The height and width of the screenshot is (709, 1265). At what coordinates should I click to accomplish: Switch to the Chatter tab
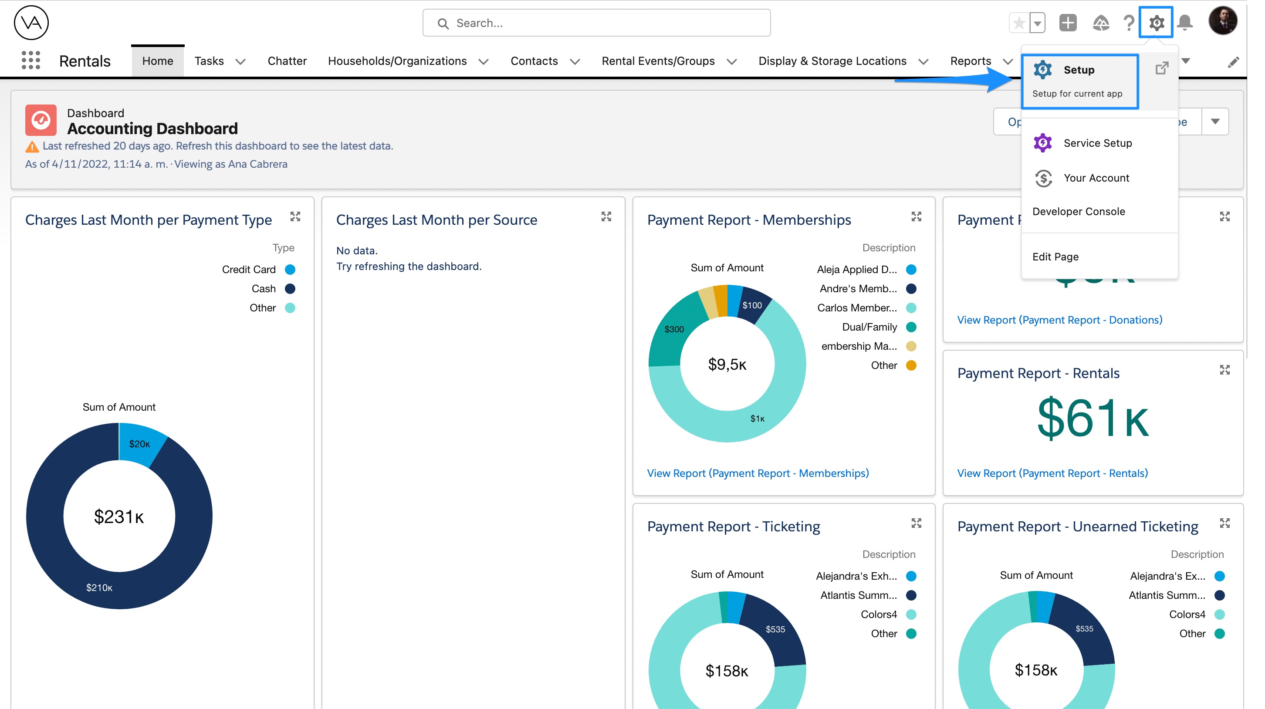coord(287,61)
